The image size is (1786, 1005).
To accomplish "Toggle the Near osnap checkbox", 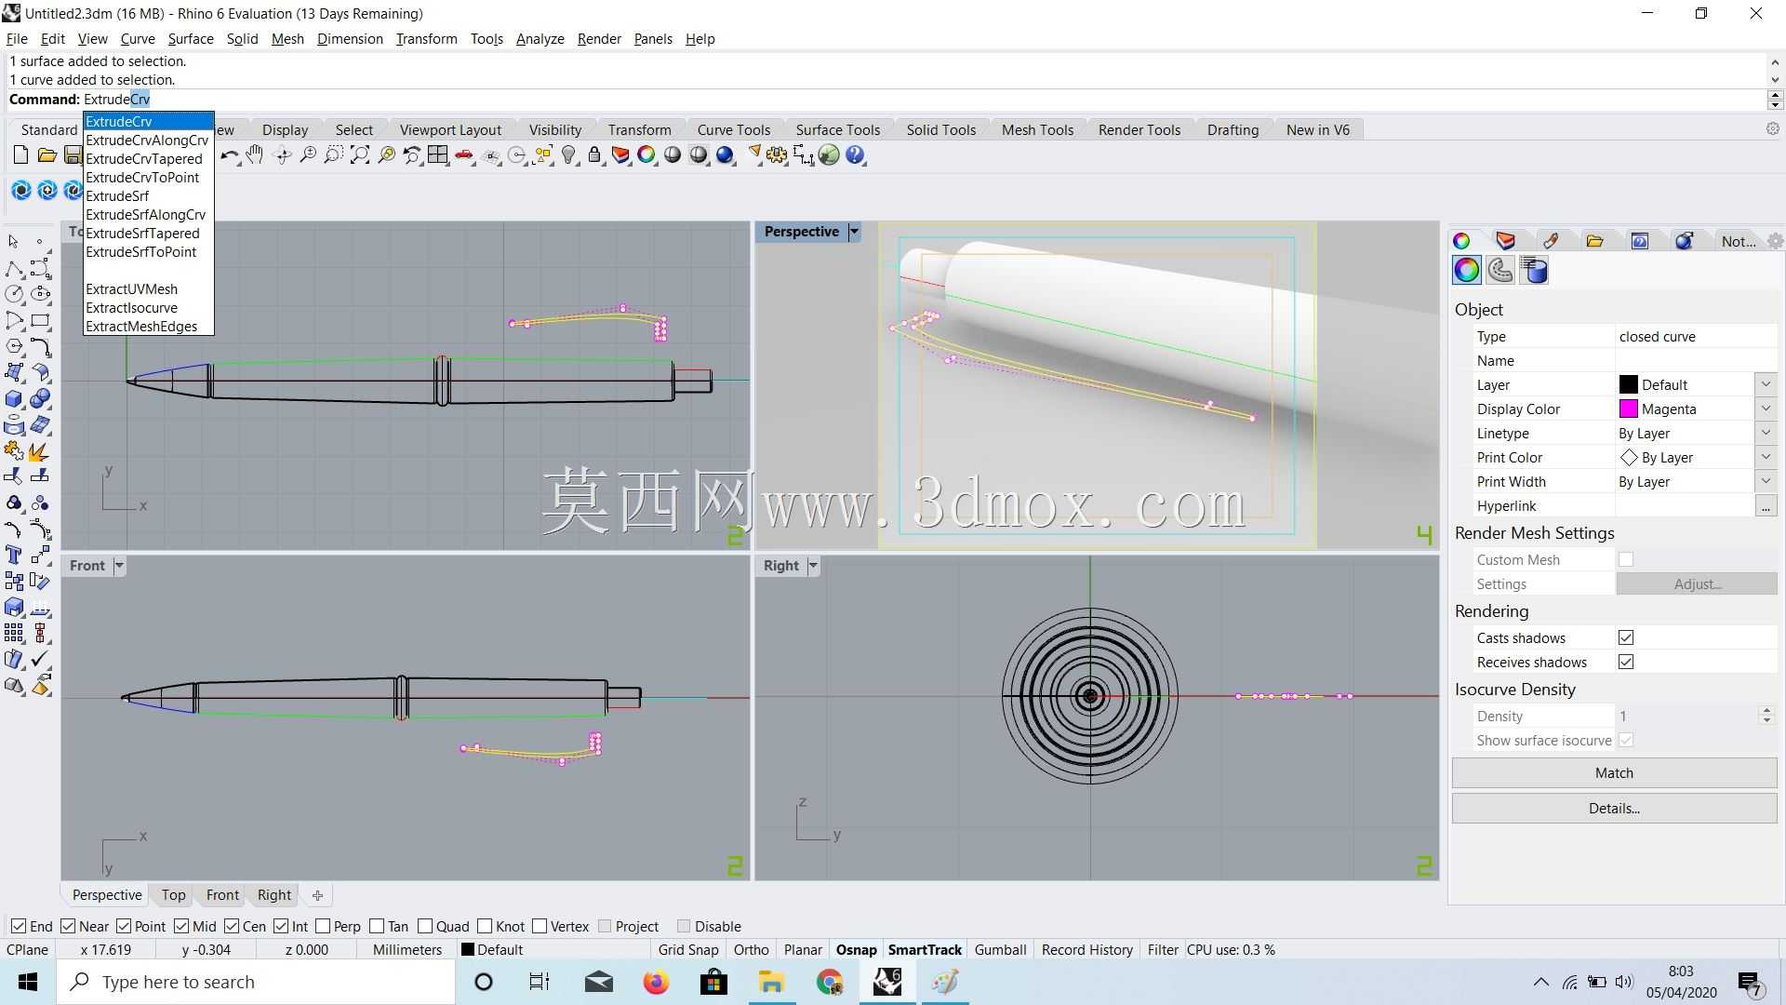I will click(68, 926).
